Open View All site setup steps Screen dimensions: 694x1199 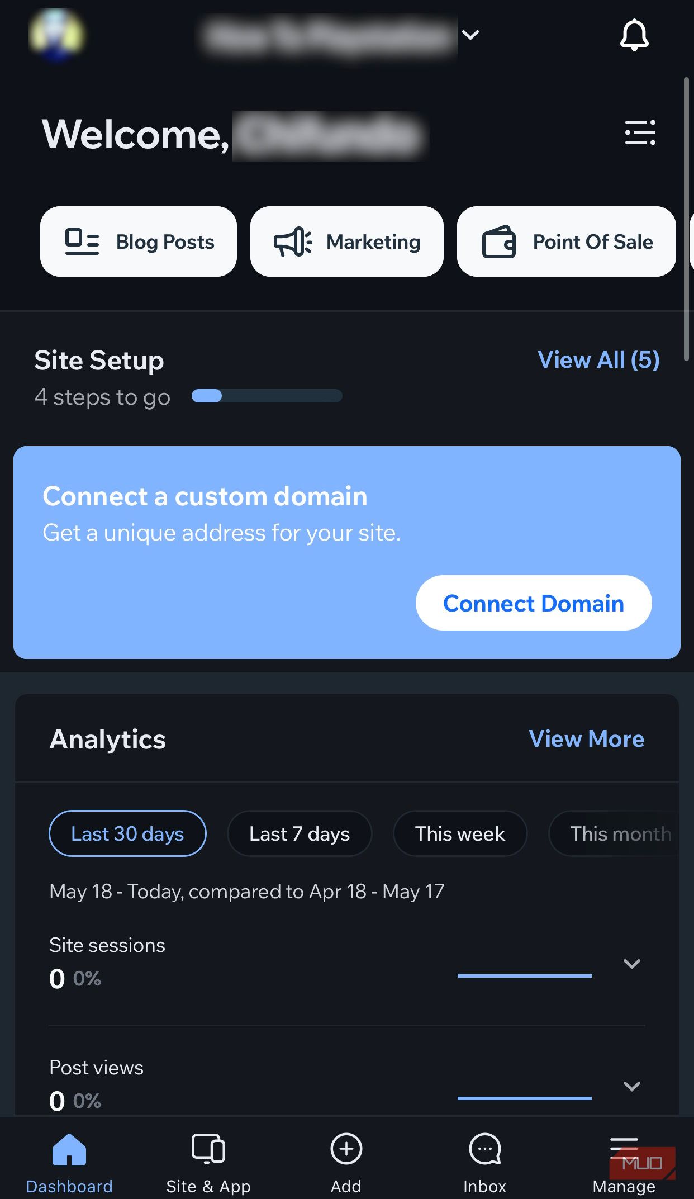(x=598, y=360)
